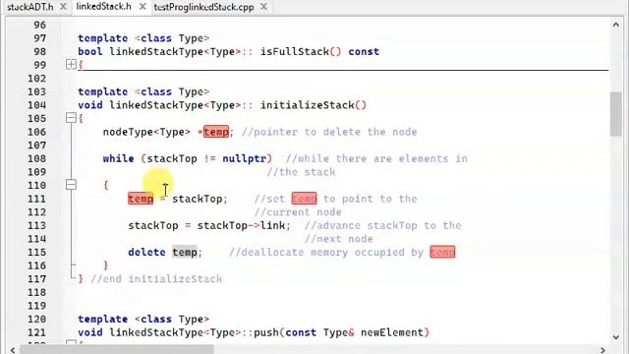629x354 pixels.
Task: Click the vertical scrollbar up arrow
Action: pyautogui.click(x=616, y=25)
